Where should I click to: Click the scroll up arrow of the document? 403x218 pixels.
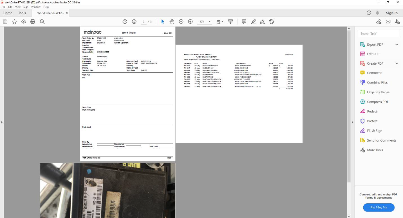coord(349,28)
